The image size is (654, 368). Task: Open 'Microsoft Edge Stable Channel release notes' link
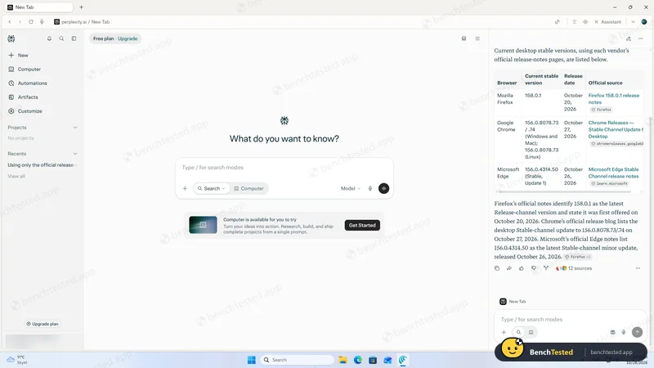(614, 173)
